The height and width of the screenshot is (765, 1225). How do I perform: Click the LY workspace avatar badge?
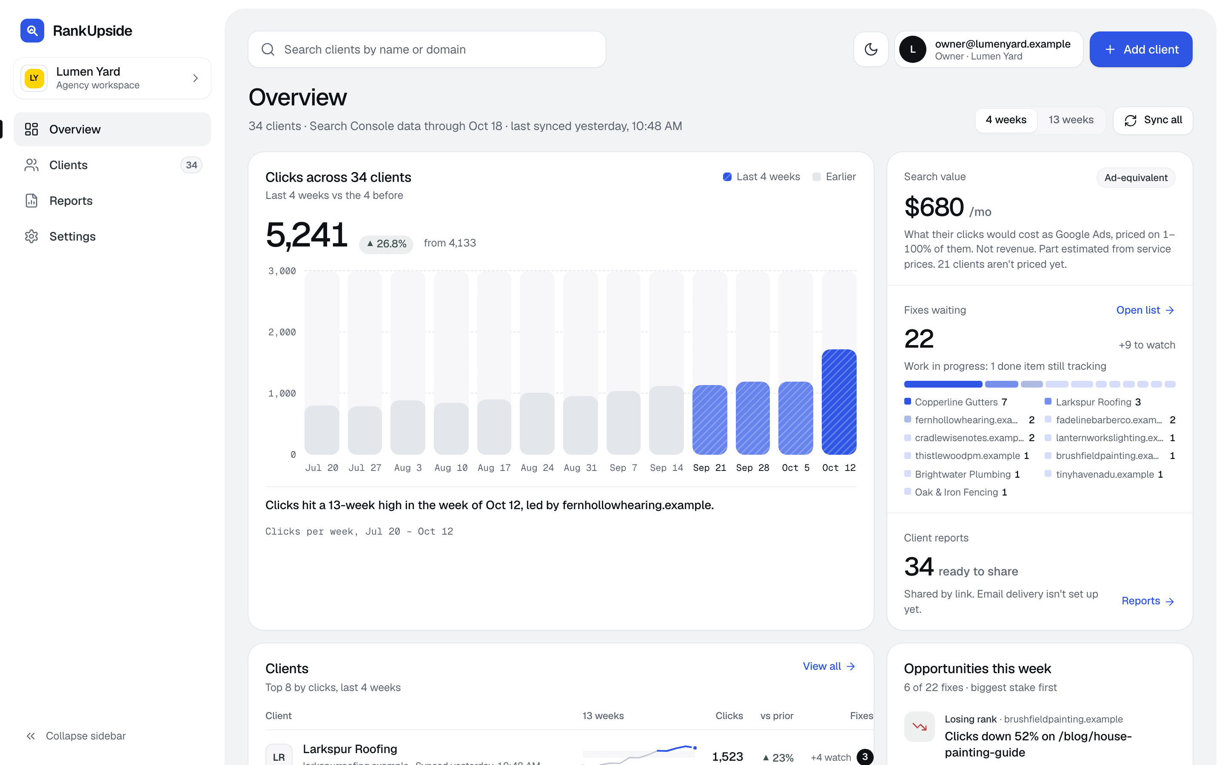(x=34, y=78)
